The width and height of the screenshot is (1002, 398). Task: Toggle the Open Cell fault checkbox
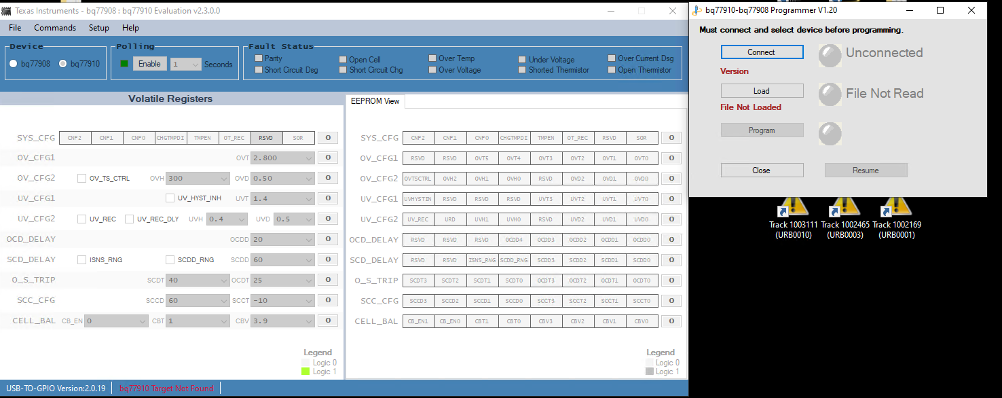coord(343,60)
